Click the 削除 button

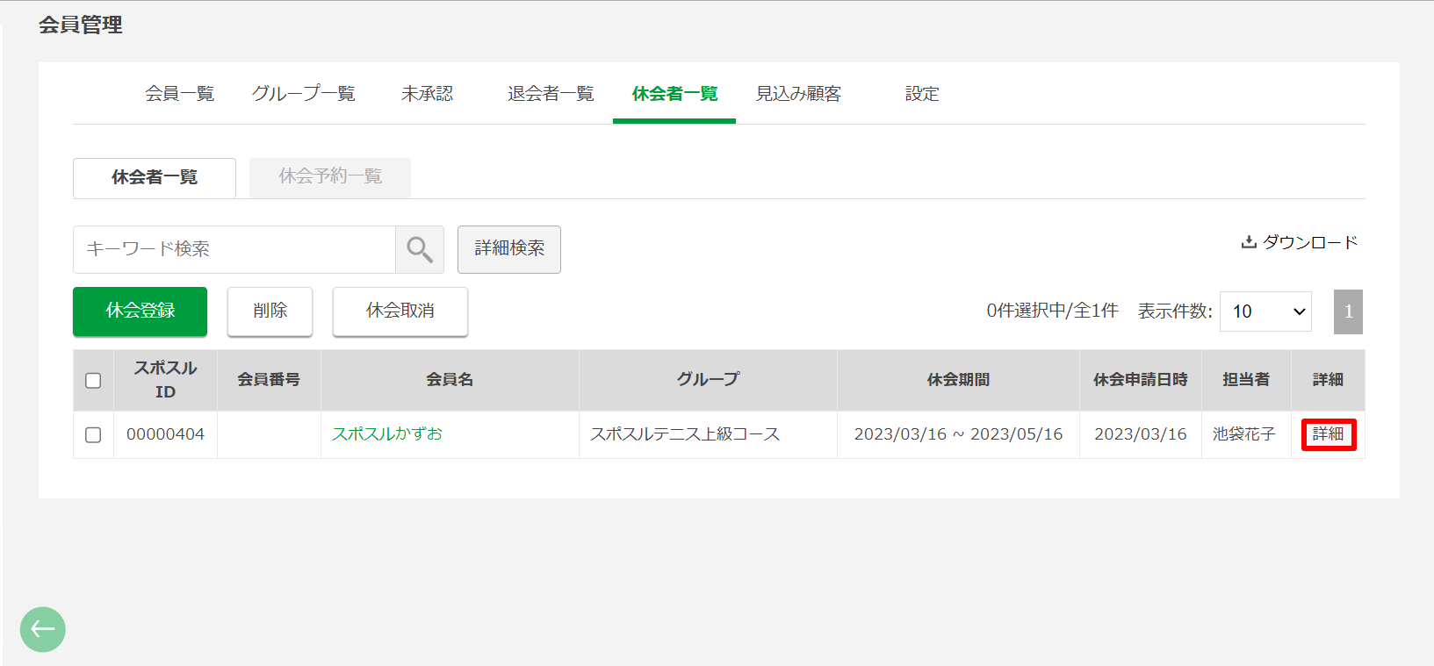pyautogui.click(x=270, y=312)
